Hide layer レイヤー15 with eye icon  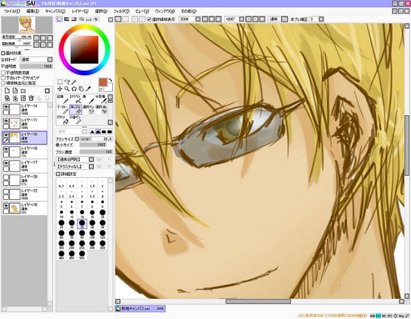pos(6,205)
